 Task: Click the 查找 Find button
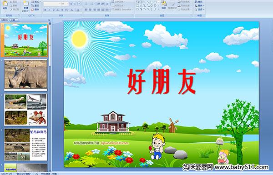click(199, 2)
